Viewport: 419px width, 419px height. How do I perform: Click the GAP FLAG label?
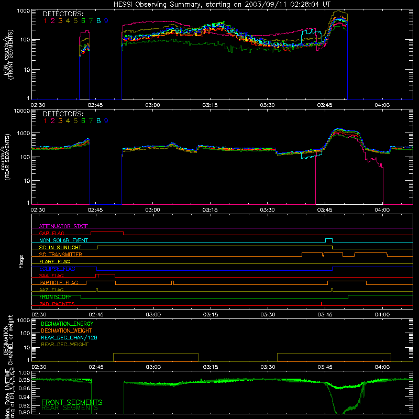click(x=51, y=233)
